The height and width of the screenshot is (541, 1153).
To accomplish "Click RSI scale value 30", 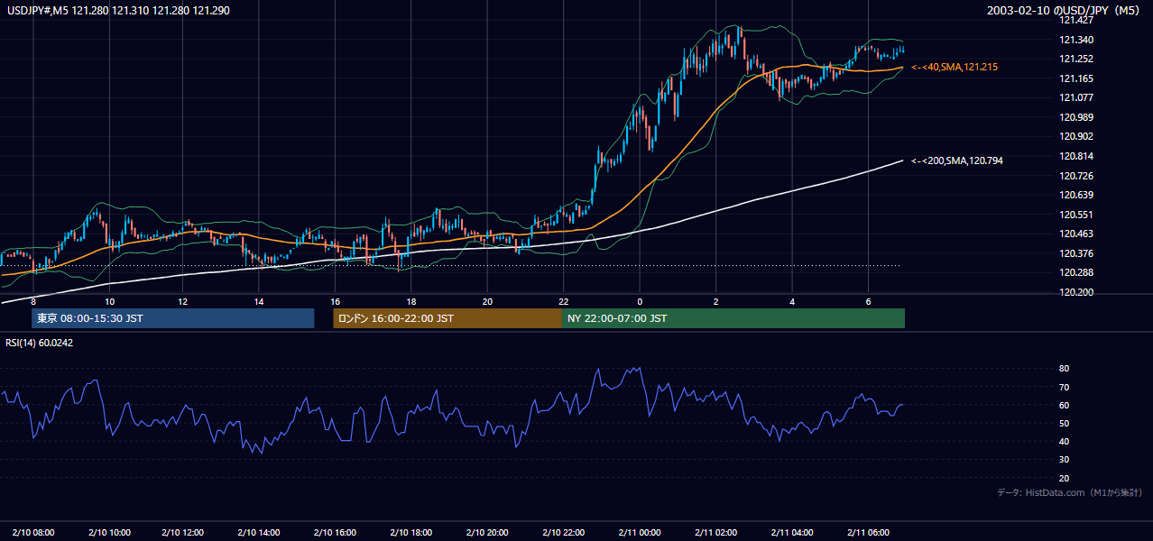I will tap(1064, 460).
